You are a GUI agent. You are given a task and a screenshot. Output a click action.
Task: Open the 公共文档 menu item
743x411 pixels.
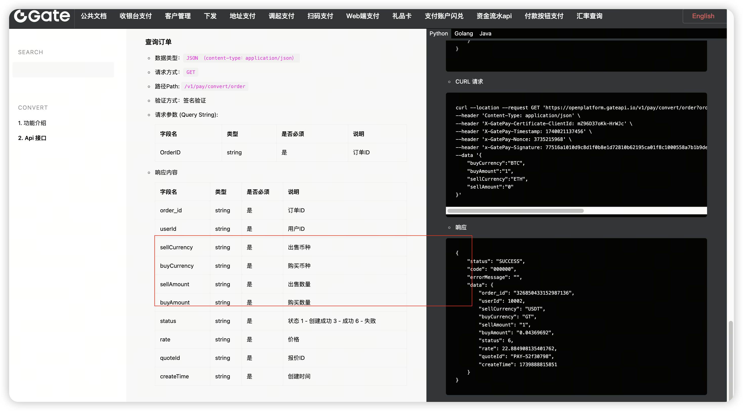click(93, 16)
